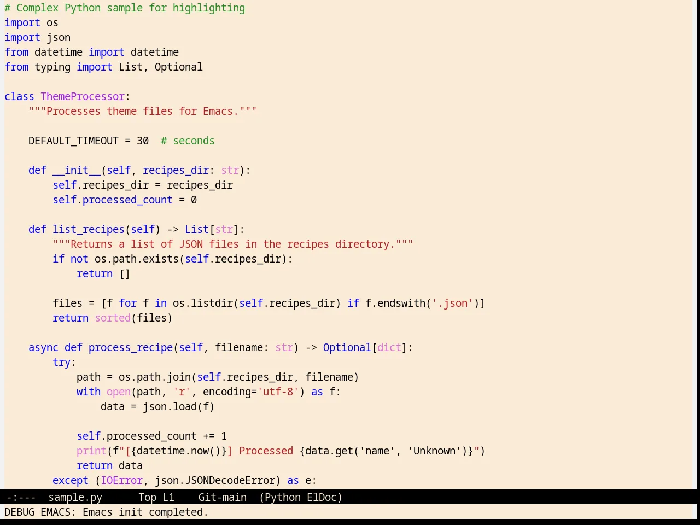
Task: Place cursor on 'import json' line
Action: [37, 37]
